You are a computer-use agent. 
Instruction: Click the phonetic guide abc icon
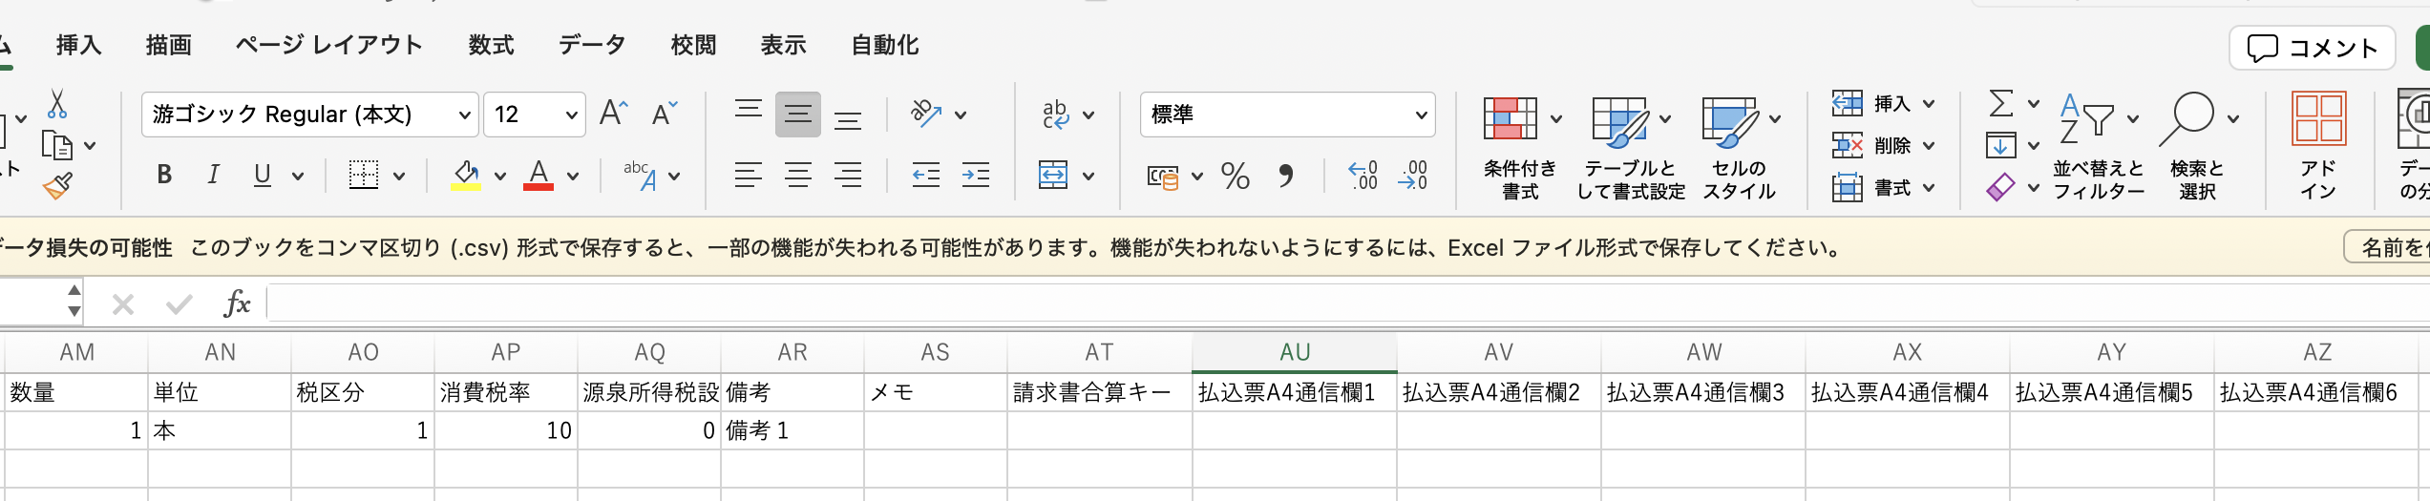[x=640, y=175]
